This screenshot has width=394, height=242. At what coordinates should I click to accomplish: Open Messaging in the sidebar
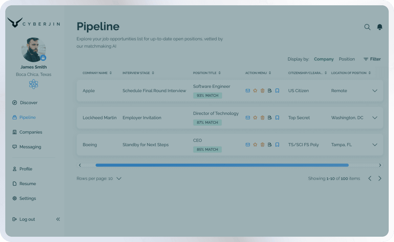[x=27, y=147]
